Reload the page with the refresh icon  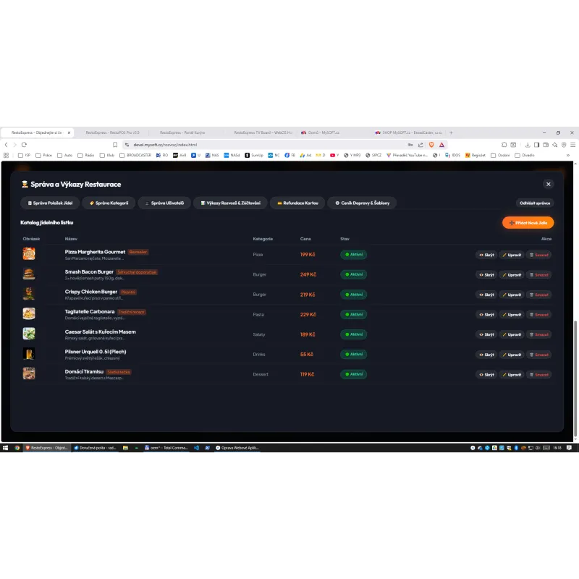24,145
